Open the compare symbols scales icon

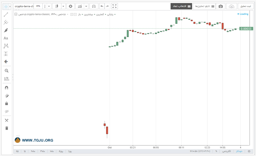[94, 6]
